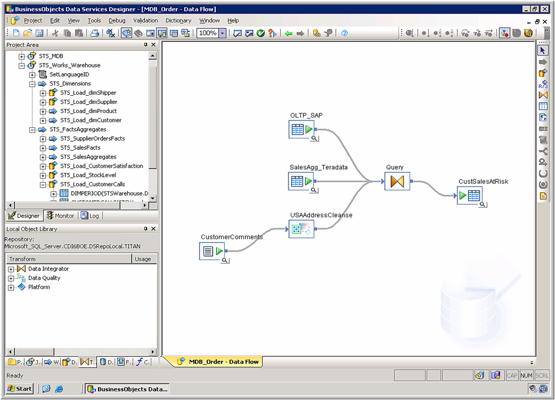Click the Print icon in the toolbar
Screen dimensions: 555x400
(95, 33)
